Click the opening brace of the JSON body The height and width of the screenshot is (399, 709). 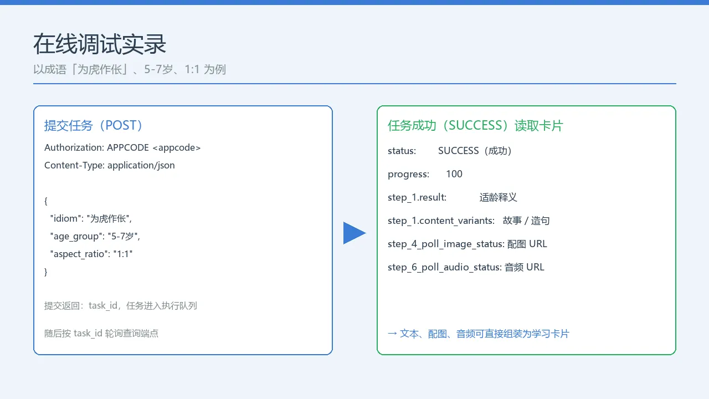click(46, 201)
